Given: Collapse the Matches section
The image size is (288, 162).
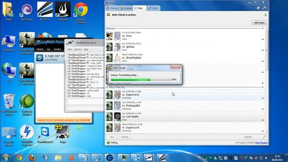Looking at the screenshot, I should 262,28.
